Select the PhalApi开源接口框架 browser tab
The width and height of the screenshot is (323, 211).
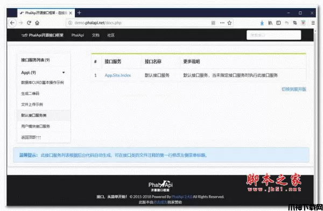[x=46, y=13]
